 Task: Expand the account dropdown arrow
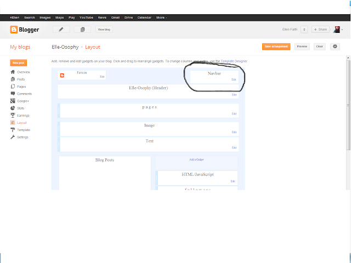342,30
